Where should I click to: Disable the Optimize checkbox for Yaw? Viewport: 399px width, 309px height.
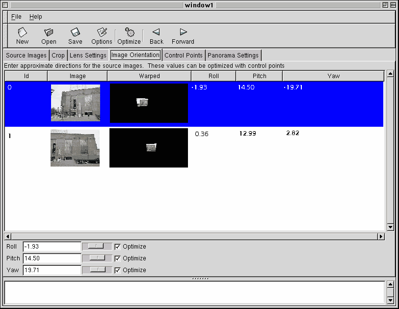click(117, 270)
